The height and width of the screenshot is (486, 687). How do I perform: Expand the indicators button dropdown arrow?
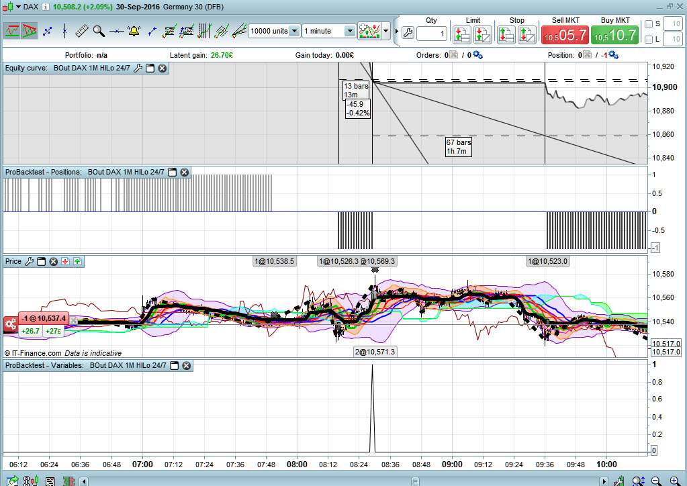[386, 31]
